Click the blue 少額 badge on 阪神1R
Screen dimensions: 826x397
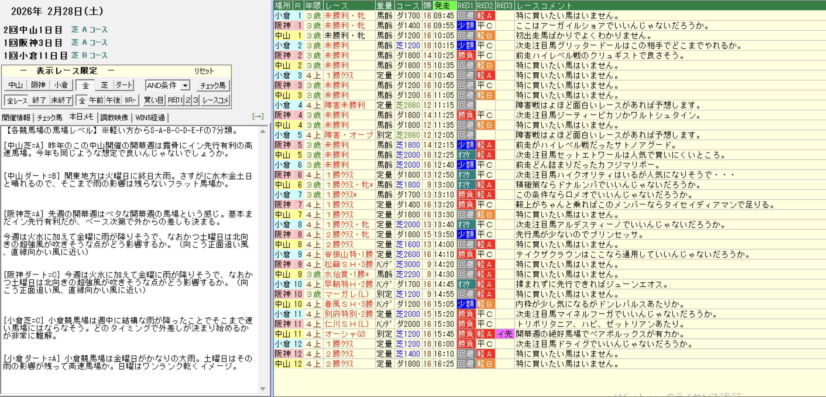click(x=466, y=25)
